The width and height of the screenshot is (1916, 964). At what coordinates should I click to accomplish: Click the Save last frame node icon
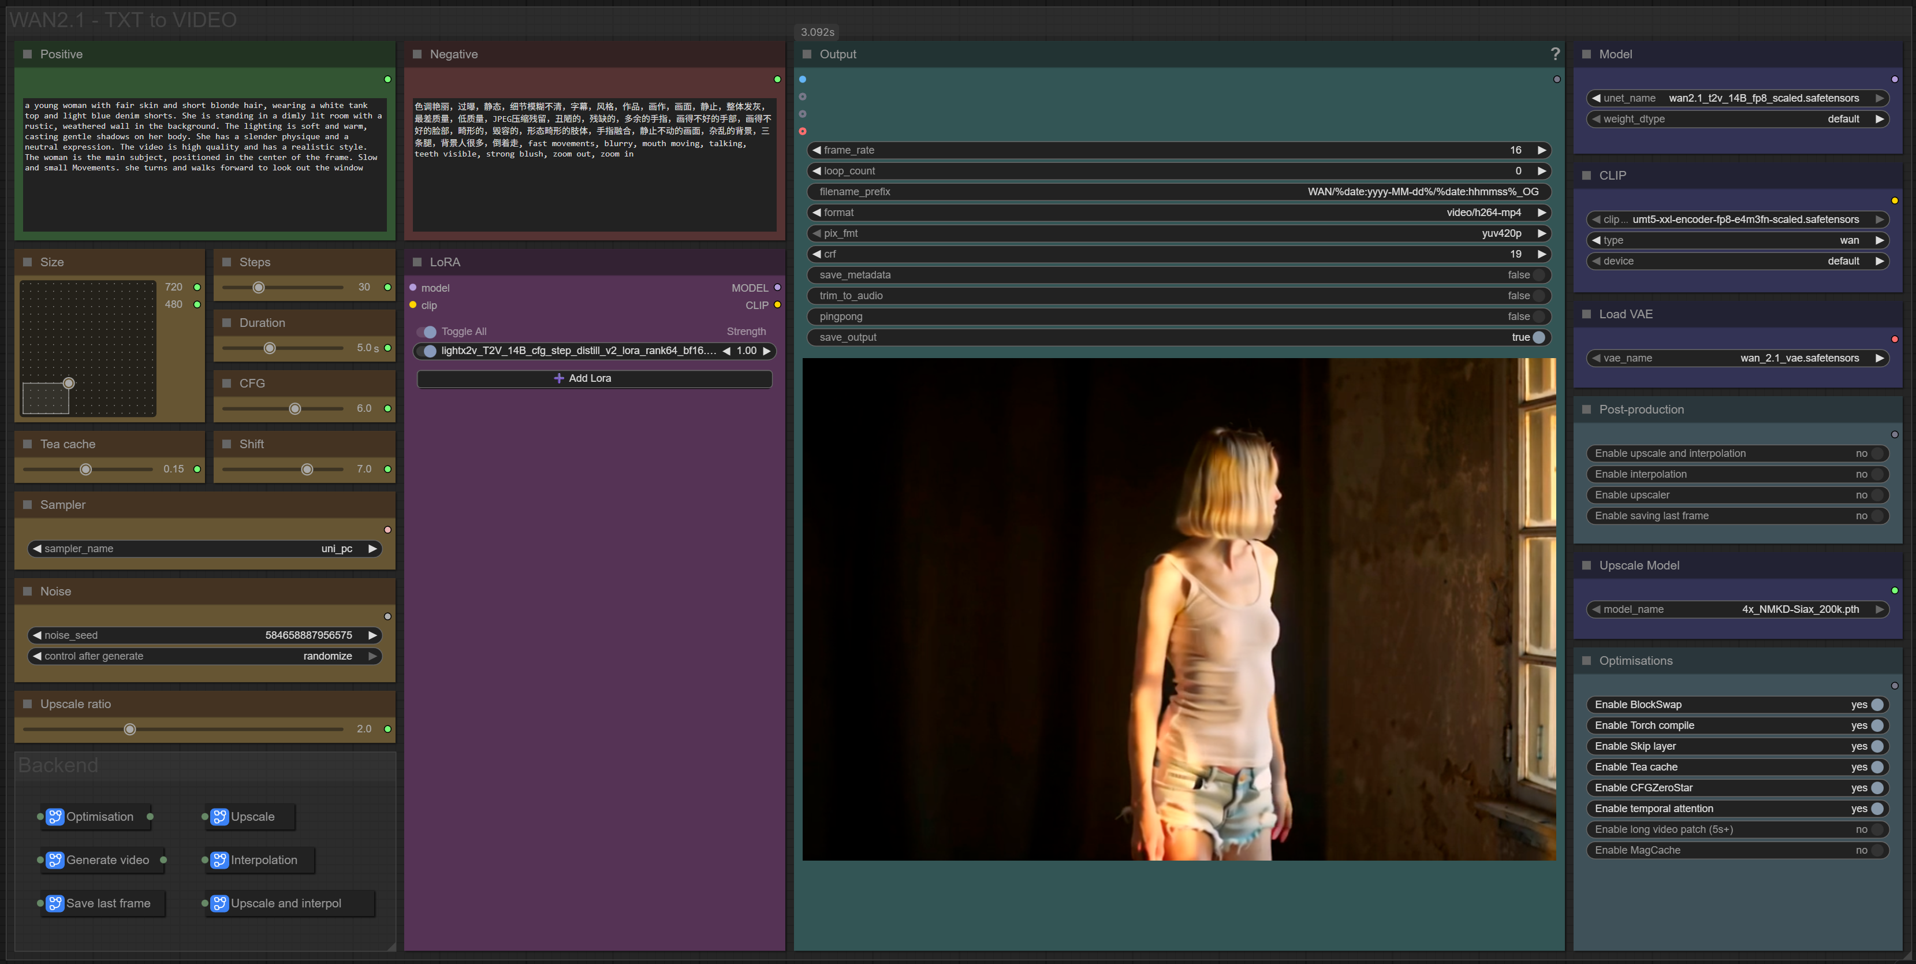click(55, 903)
